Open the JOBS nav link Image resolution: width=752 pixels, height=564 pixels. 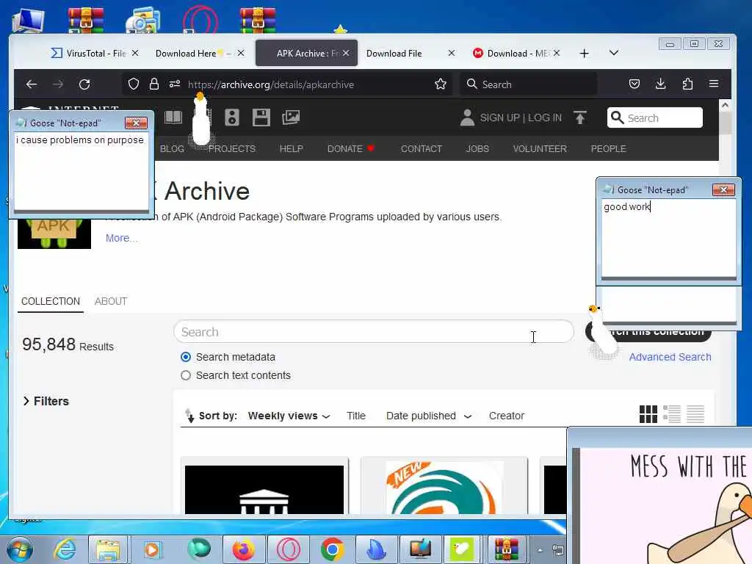click(x=477, y=148)
